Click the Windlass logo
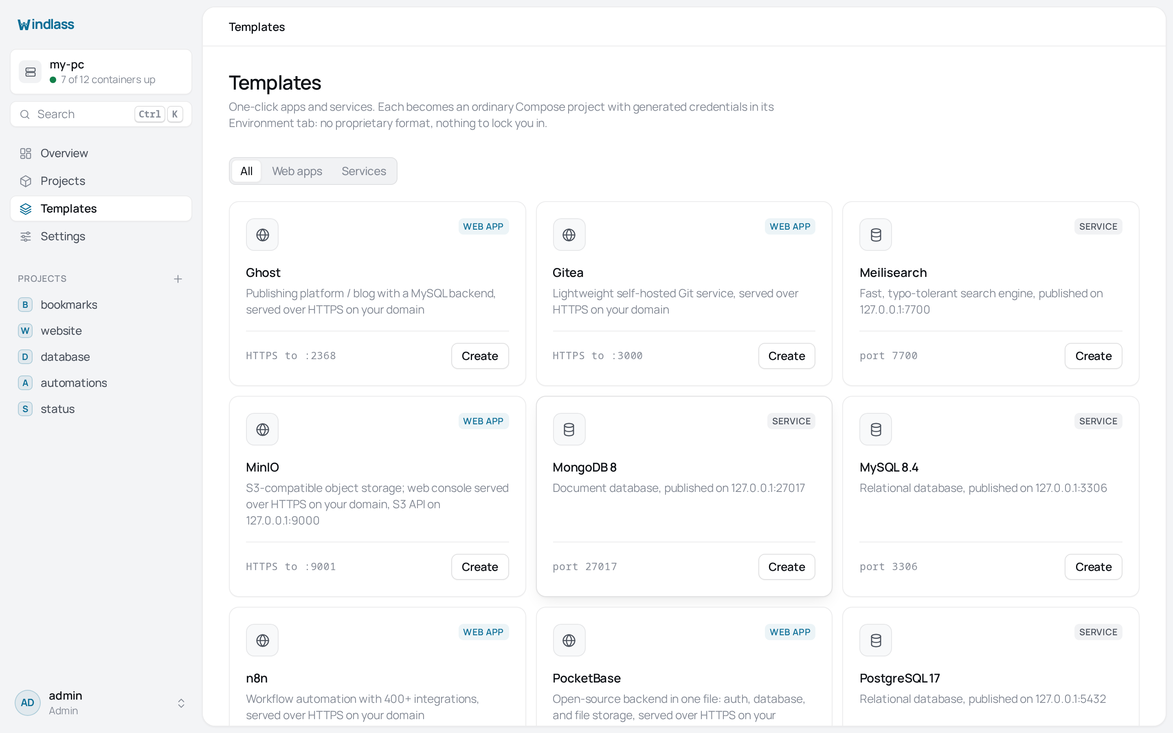 pos(46,24)
